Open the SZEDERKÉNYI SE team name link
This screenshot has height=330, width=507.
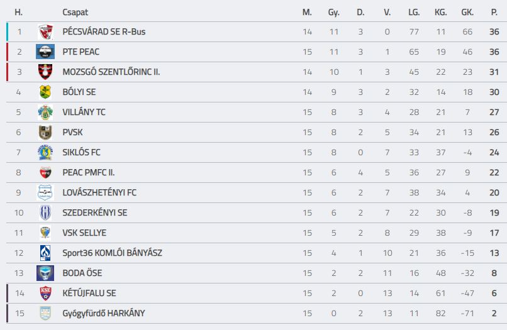click(x=95, y=212)
